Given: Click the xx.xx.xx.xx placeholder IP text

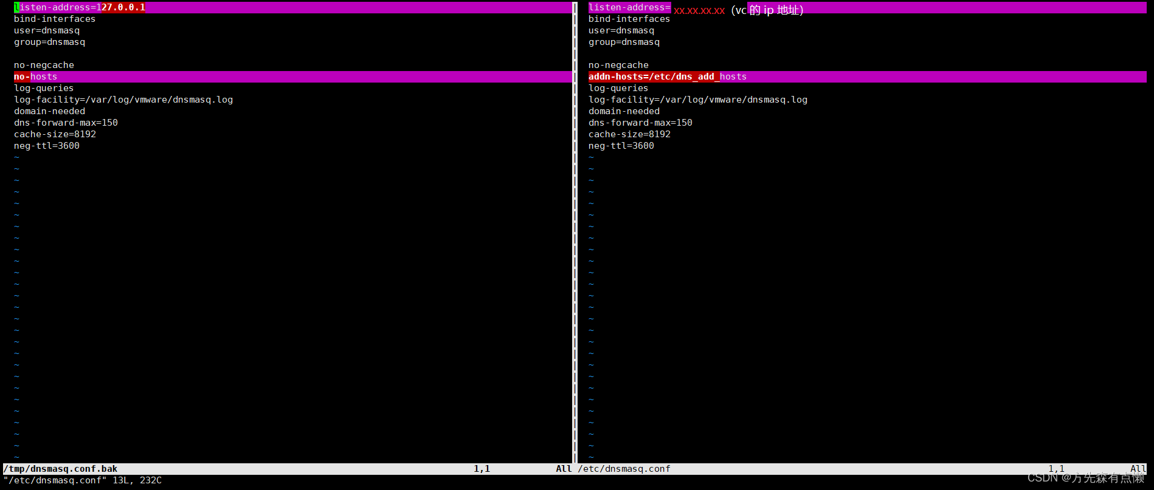Looking at the screenshot, I should click(x=699, y=10).
